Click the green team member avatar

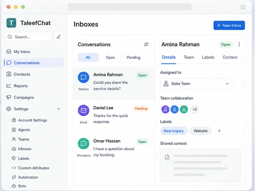coord(184,109)
